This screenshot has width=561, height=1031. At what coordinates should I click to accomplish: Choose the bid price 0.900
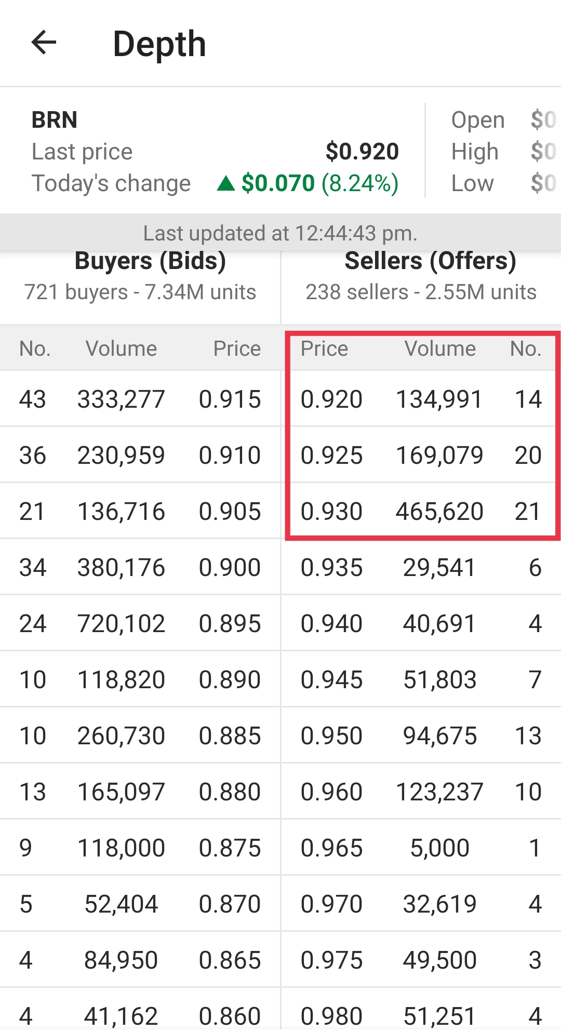[x=230, y=568]
